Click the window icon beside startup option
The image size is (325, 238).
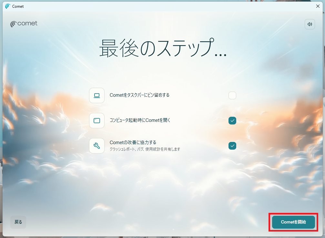(x=97, y=121)
